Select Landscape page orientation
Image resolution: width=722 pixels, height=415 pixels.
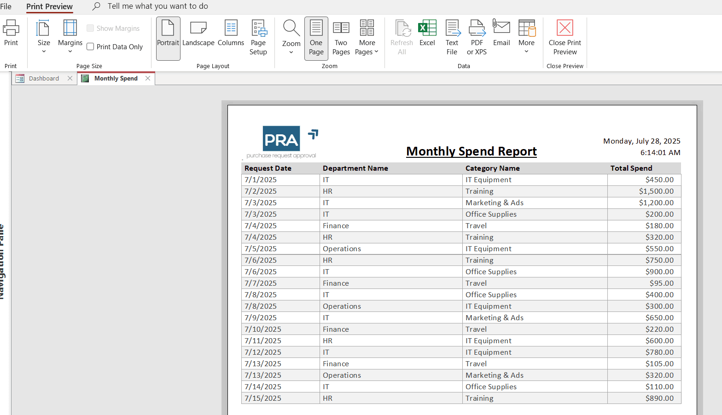tap(198, 33)
